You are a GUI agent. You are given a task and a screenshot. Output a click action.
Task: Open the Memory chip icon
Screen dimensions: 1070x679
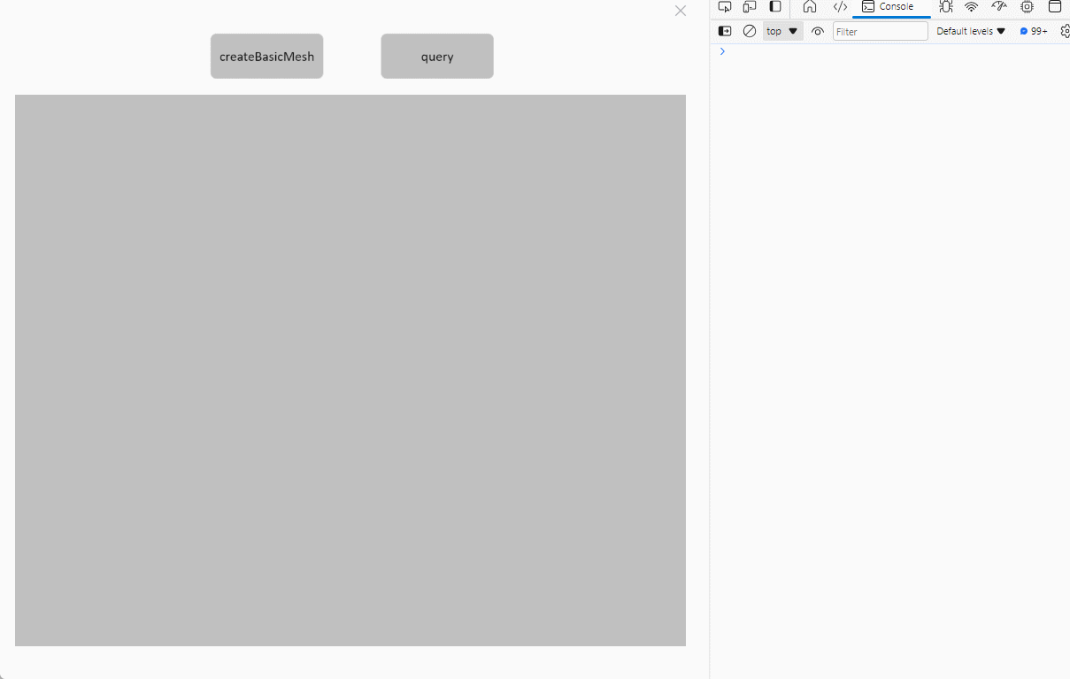[x=1027, y=7]
